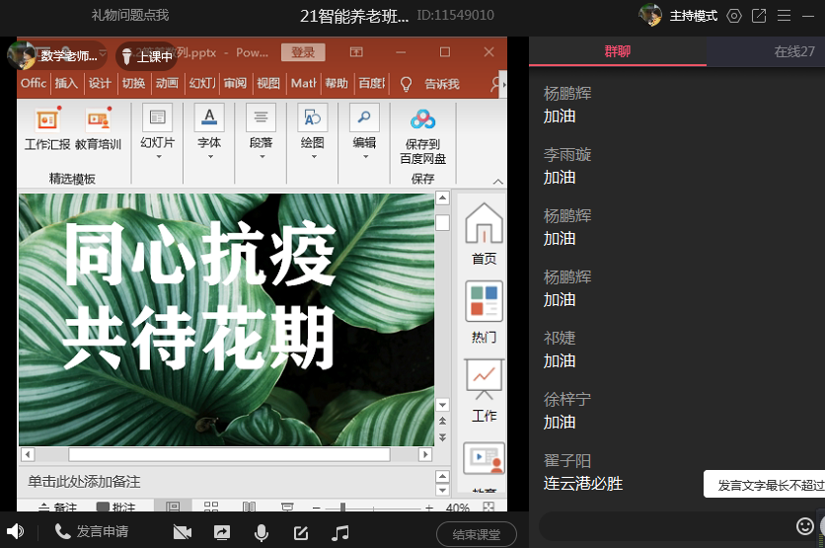Go to the previous slide with the double up arrow

[442, 421]
